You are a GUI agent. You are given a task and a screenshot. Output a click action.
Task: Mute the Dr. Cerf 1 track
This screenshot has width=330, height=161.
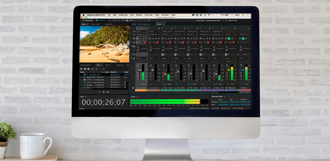tap(137, 61)
